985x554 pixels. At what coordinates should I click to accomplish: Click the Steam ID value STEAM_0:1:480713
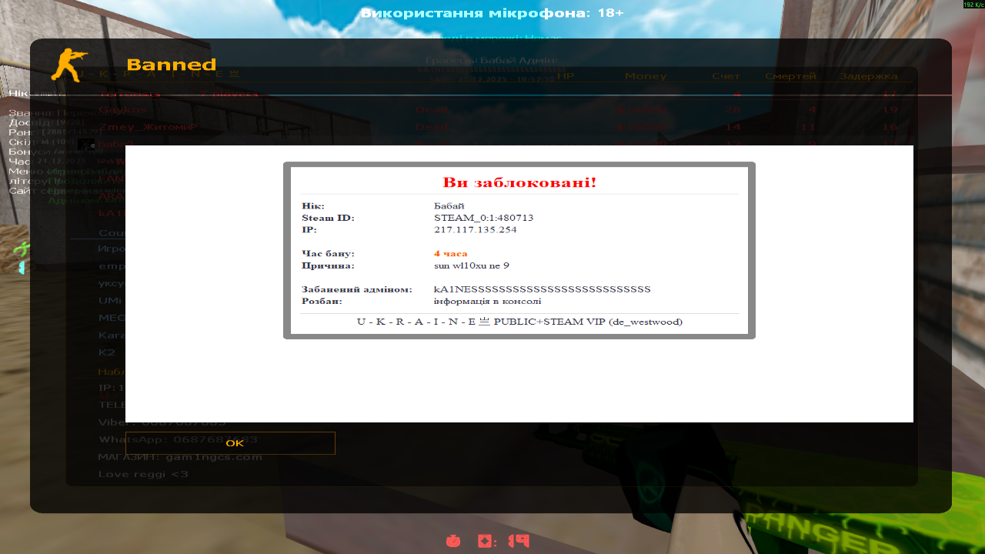point(483,218)
